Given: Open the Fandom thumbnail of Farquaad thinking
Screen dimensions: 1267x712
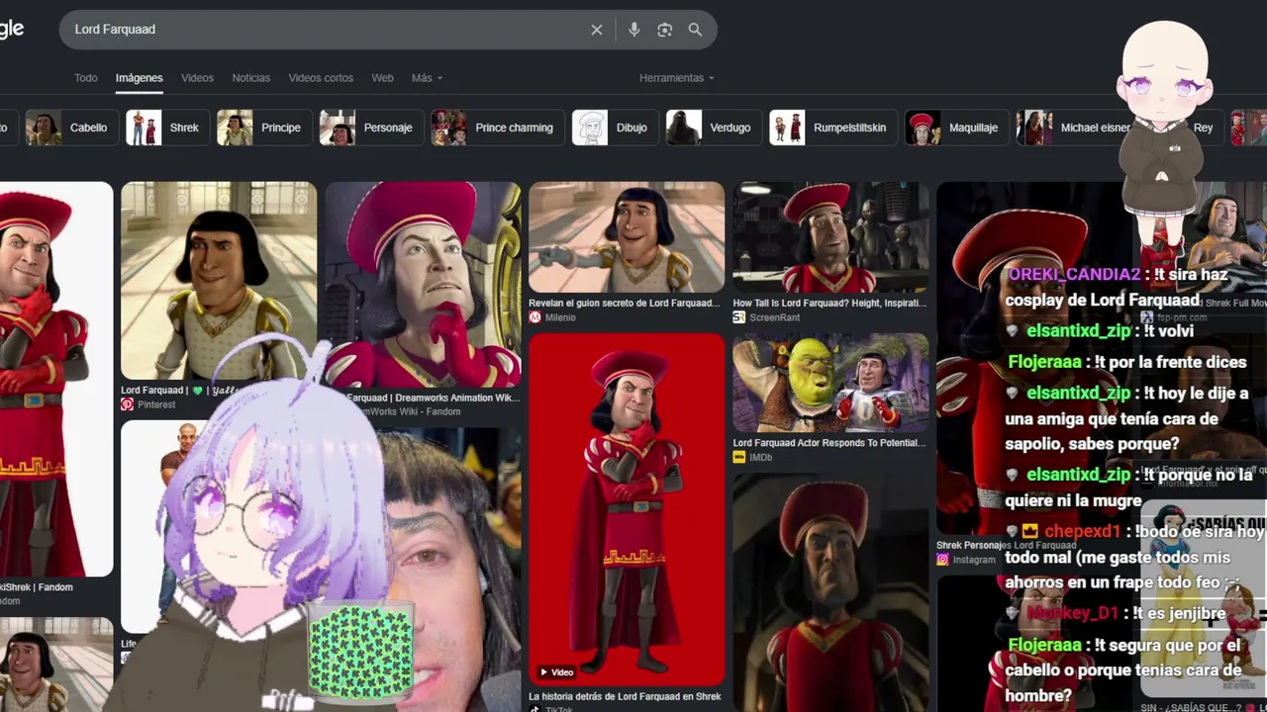Looking at the screenshot, I should (x=423, y=285).
